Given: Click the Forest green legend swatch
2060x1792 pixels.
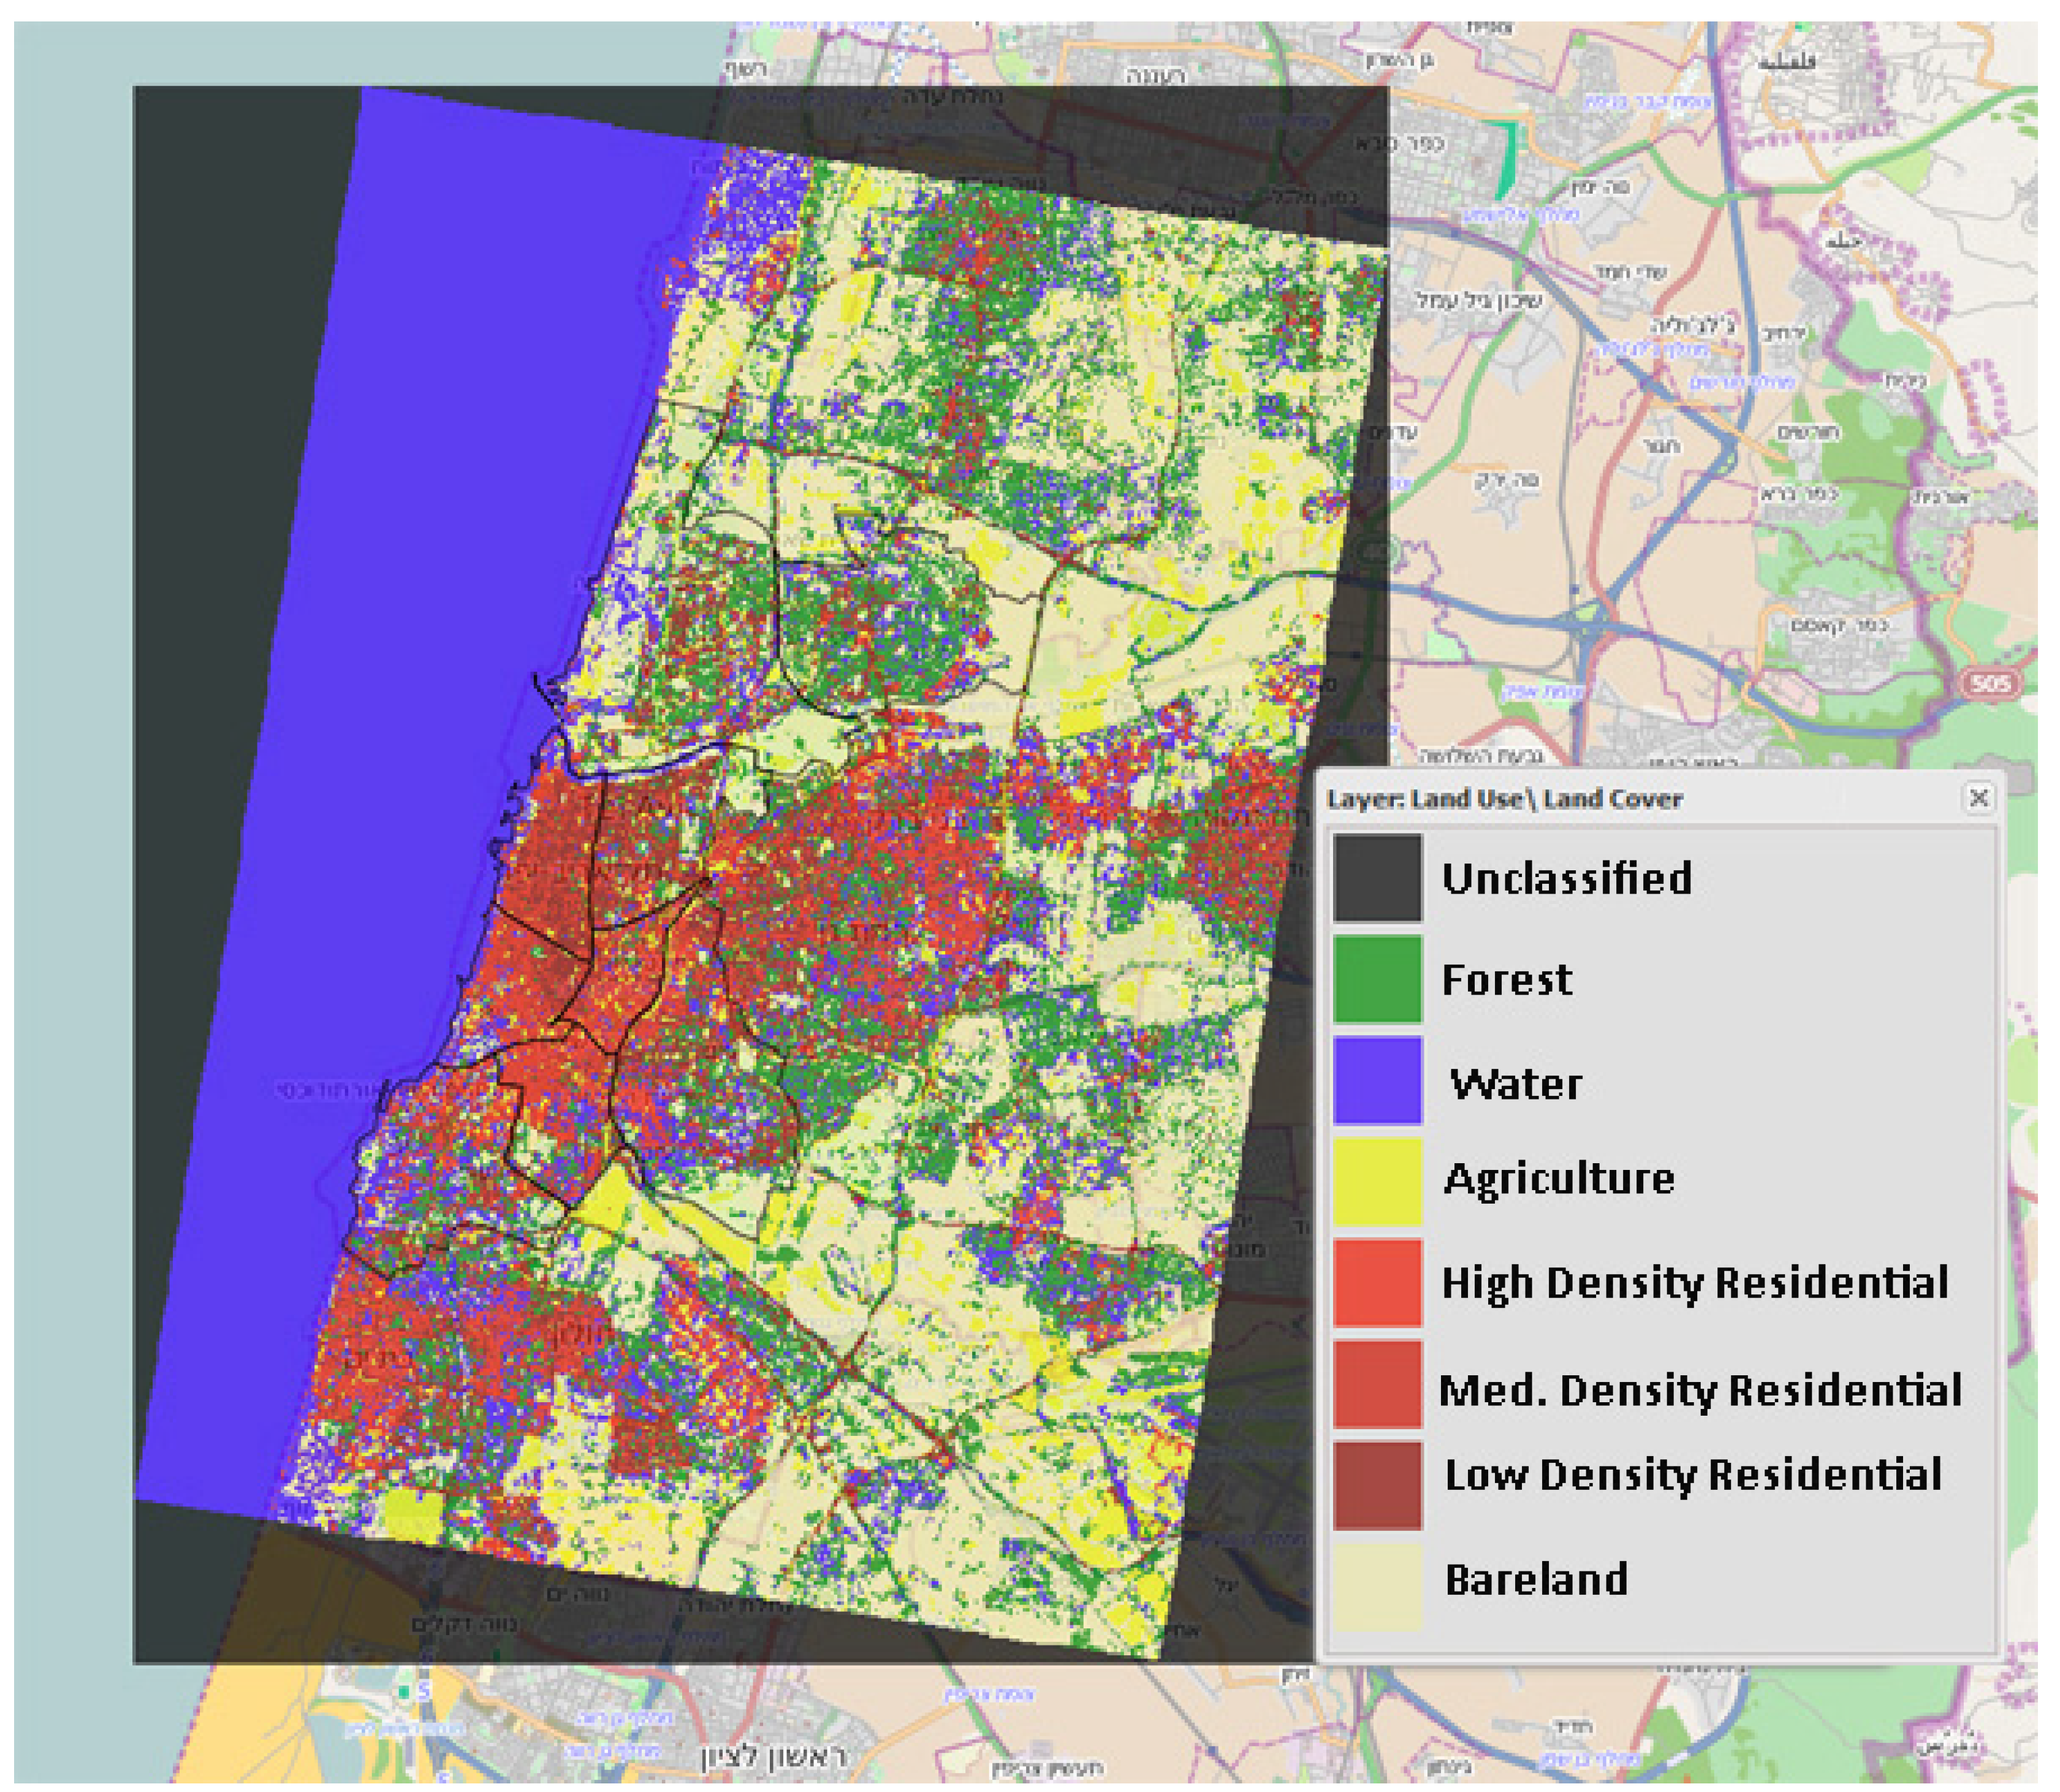Looking at the screenshot, I should pos(1377,979).
